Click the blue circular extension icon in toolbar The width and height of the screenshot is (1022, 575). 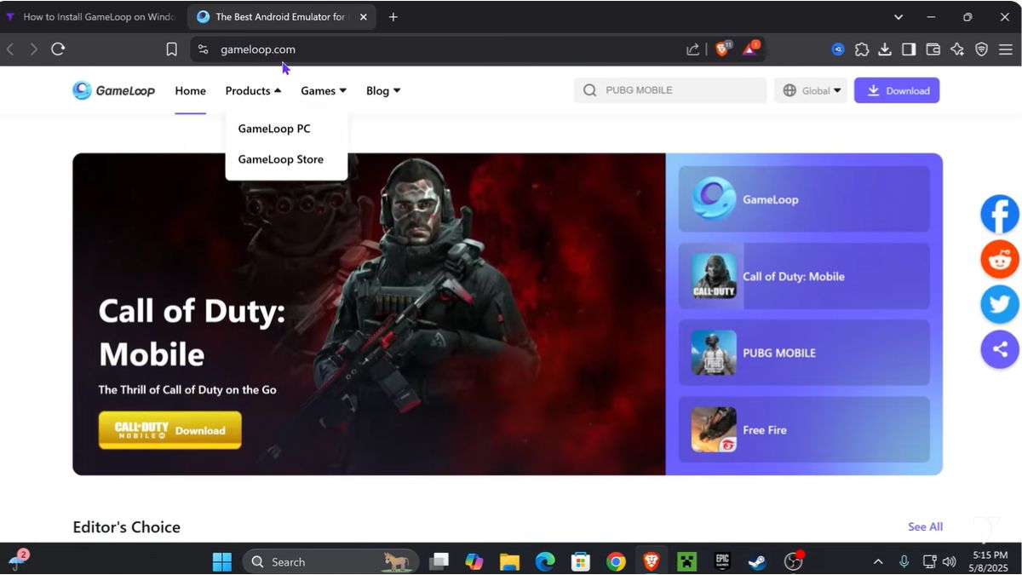coord(838,49)
